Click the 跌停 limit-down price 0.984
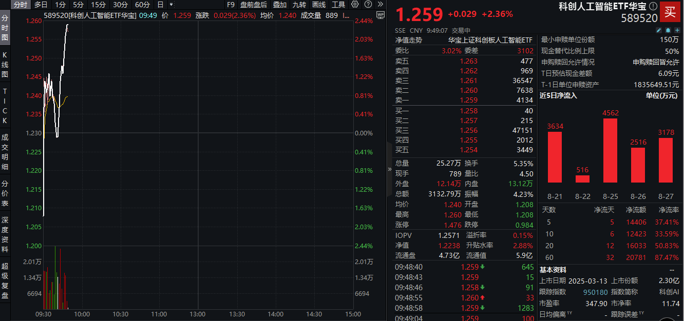Viewport: 684px width, 321px height. 524,225
